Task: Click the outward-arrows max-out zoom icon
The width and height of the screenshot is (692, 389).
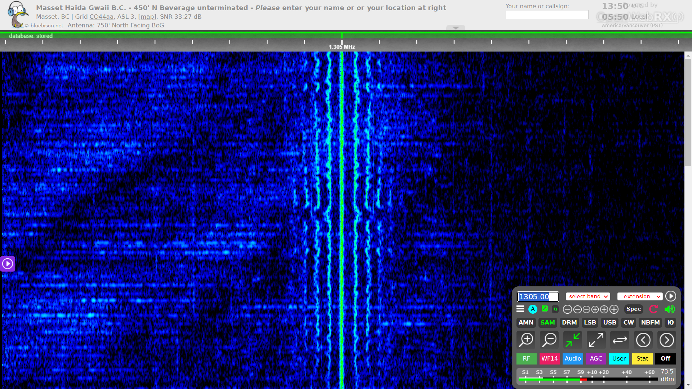Action: coord(596,340)
